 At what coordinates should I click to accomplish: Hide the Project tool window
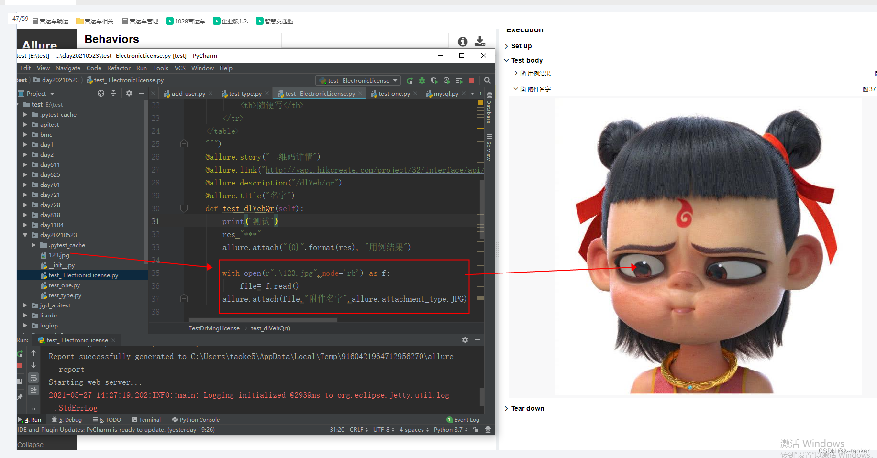[142, 93]
